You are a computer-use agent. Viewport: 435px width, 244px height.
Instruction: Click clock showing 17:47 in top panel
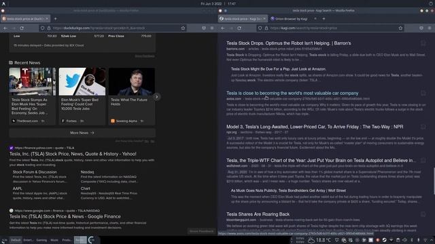232,4
